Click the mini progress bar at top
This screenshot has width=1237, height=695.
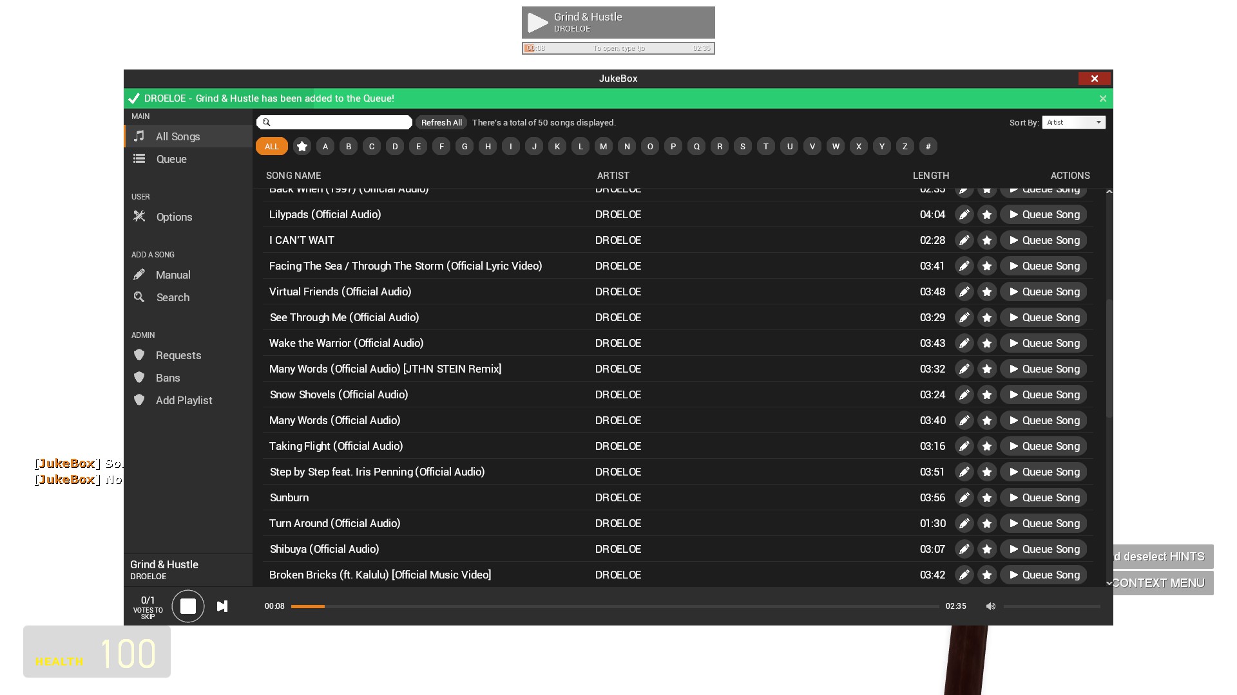618,48
